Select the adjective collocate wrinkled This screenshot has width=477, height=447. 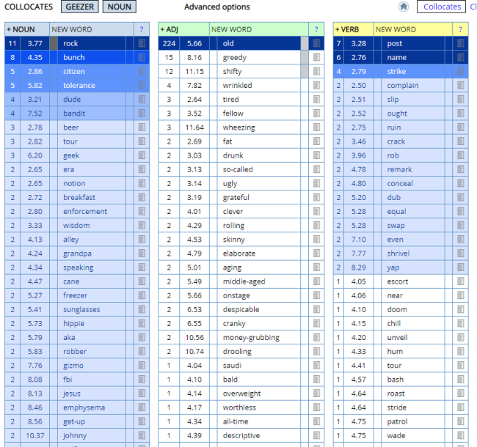(237, 85)
